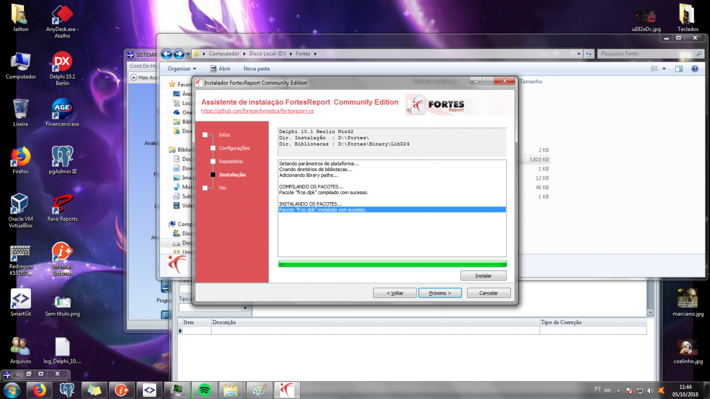Open the Jailton folder on the desktop
Image resolution: width=710 pixels, height=399 pixels.
20,19
